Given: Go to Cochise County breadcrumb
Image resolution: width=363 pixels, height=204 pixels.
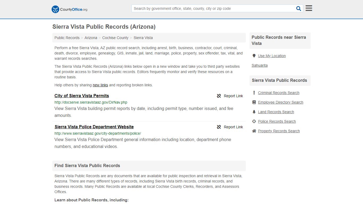Looking at the screenshot, I should pos(115,38).
